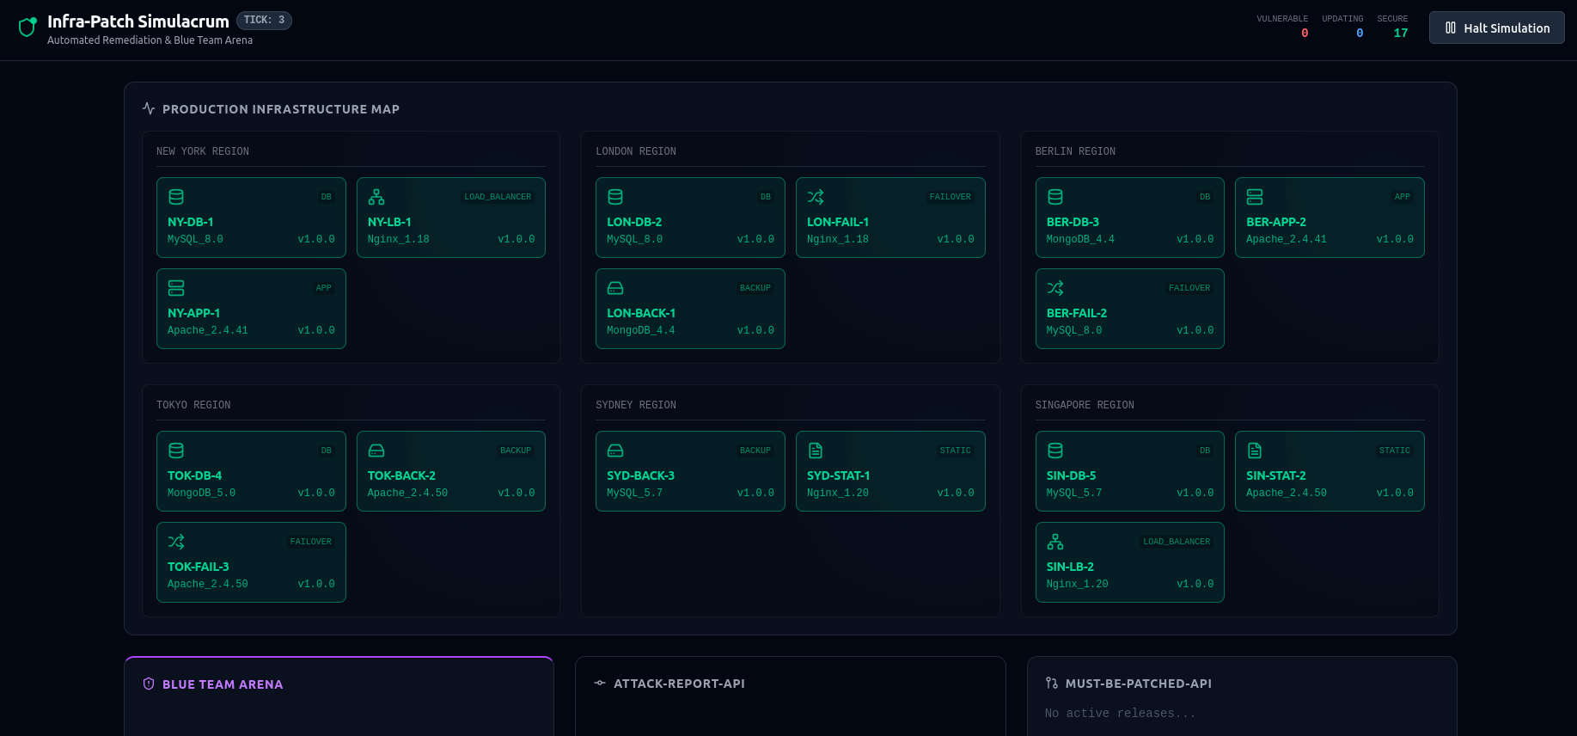
Task: Click the shuffle icon on BER-FAIL-2 card
Action: click(1055, 288)
